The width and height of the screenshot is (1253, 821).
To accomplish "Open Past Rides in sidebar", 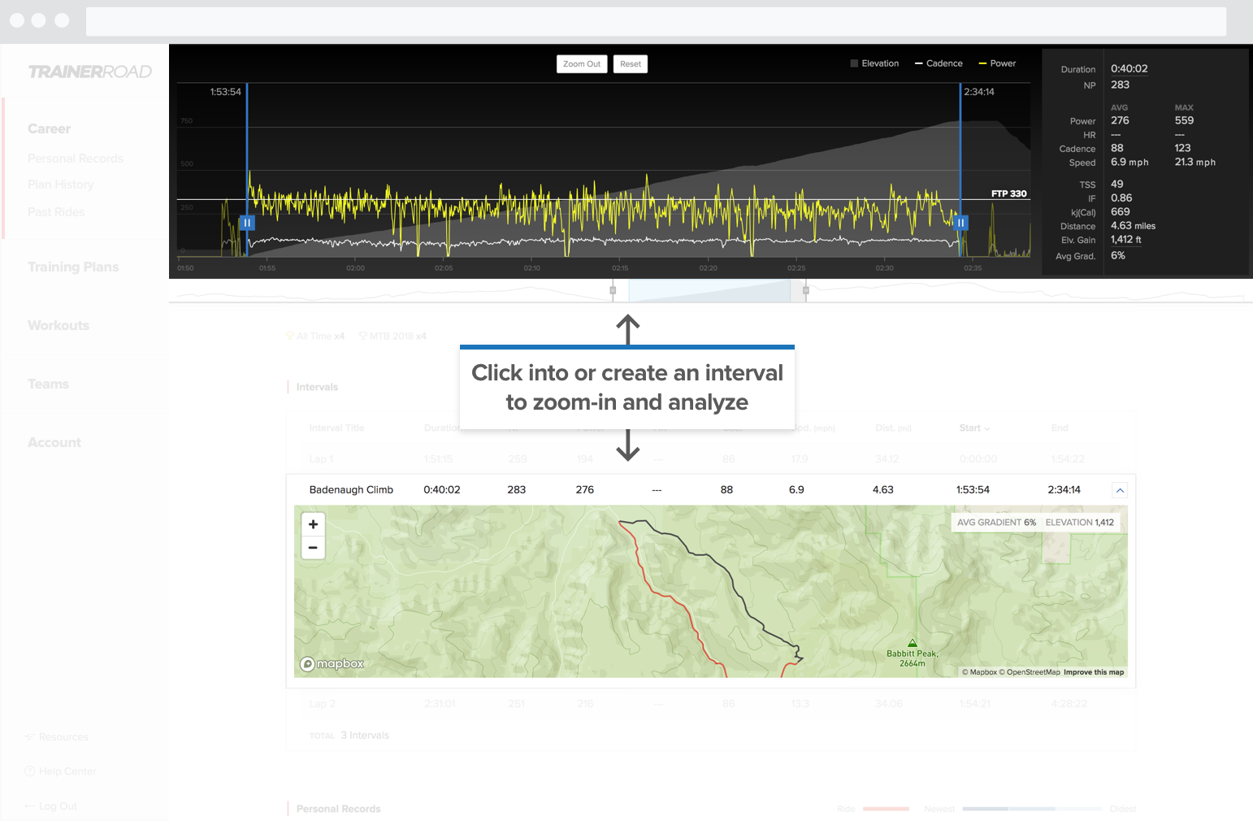I will 56,212.
